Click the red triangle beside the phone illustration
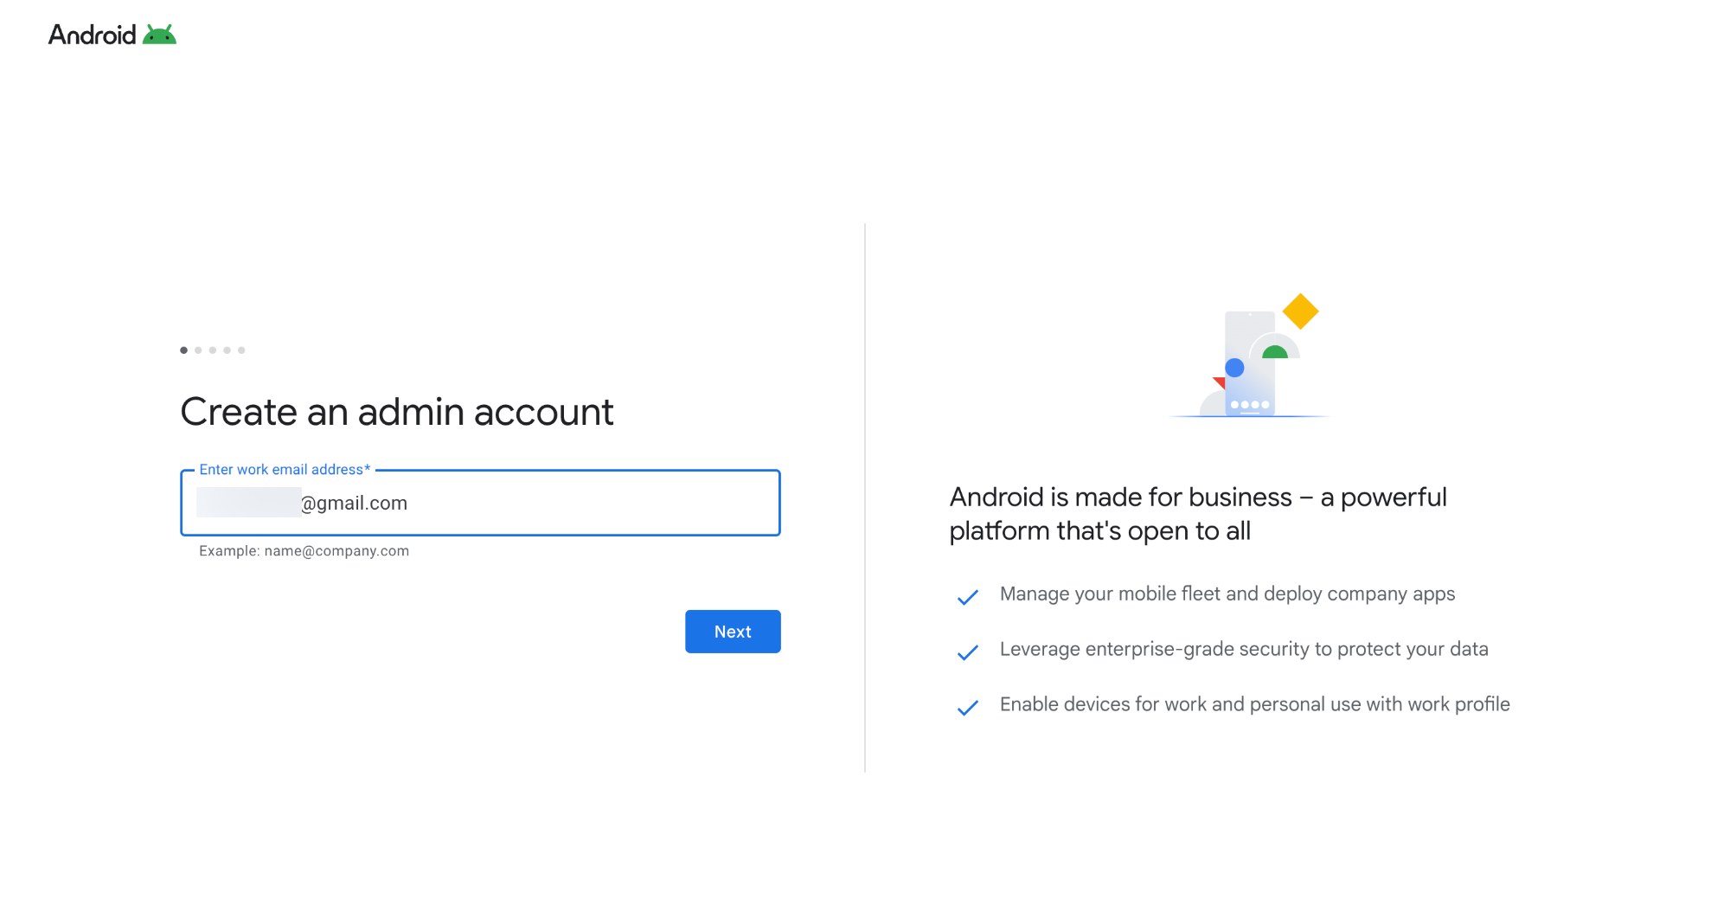The height and width of the screenshot is (918, 1730). 1220,382
